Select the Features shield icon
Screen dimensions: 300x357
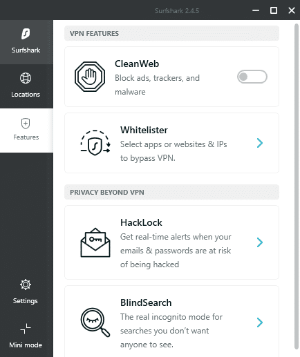pyautogui.click(x=26, y=124)
